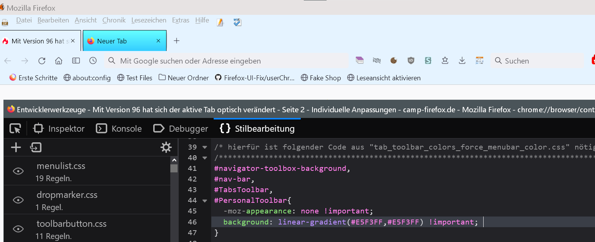Click the element picker icon in devtools
This screenshot has height=242, width=595.
(15, 129)
